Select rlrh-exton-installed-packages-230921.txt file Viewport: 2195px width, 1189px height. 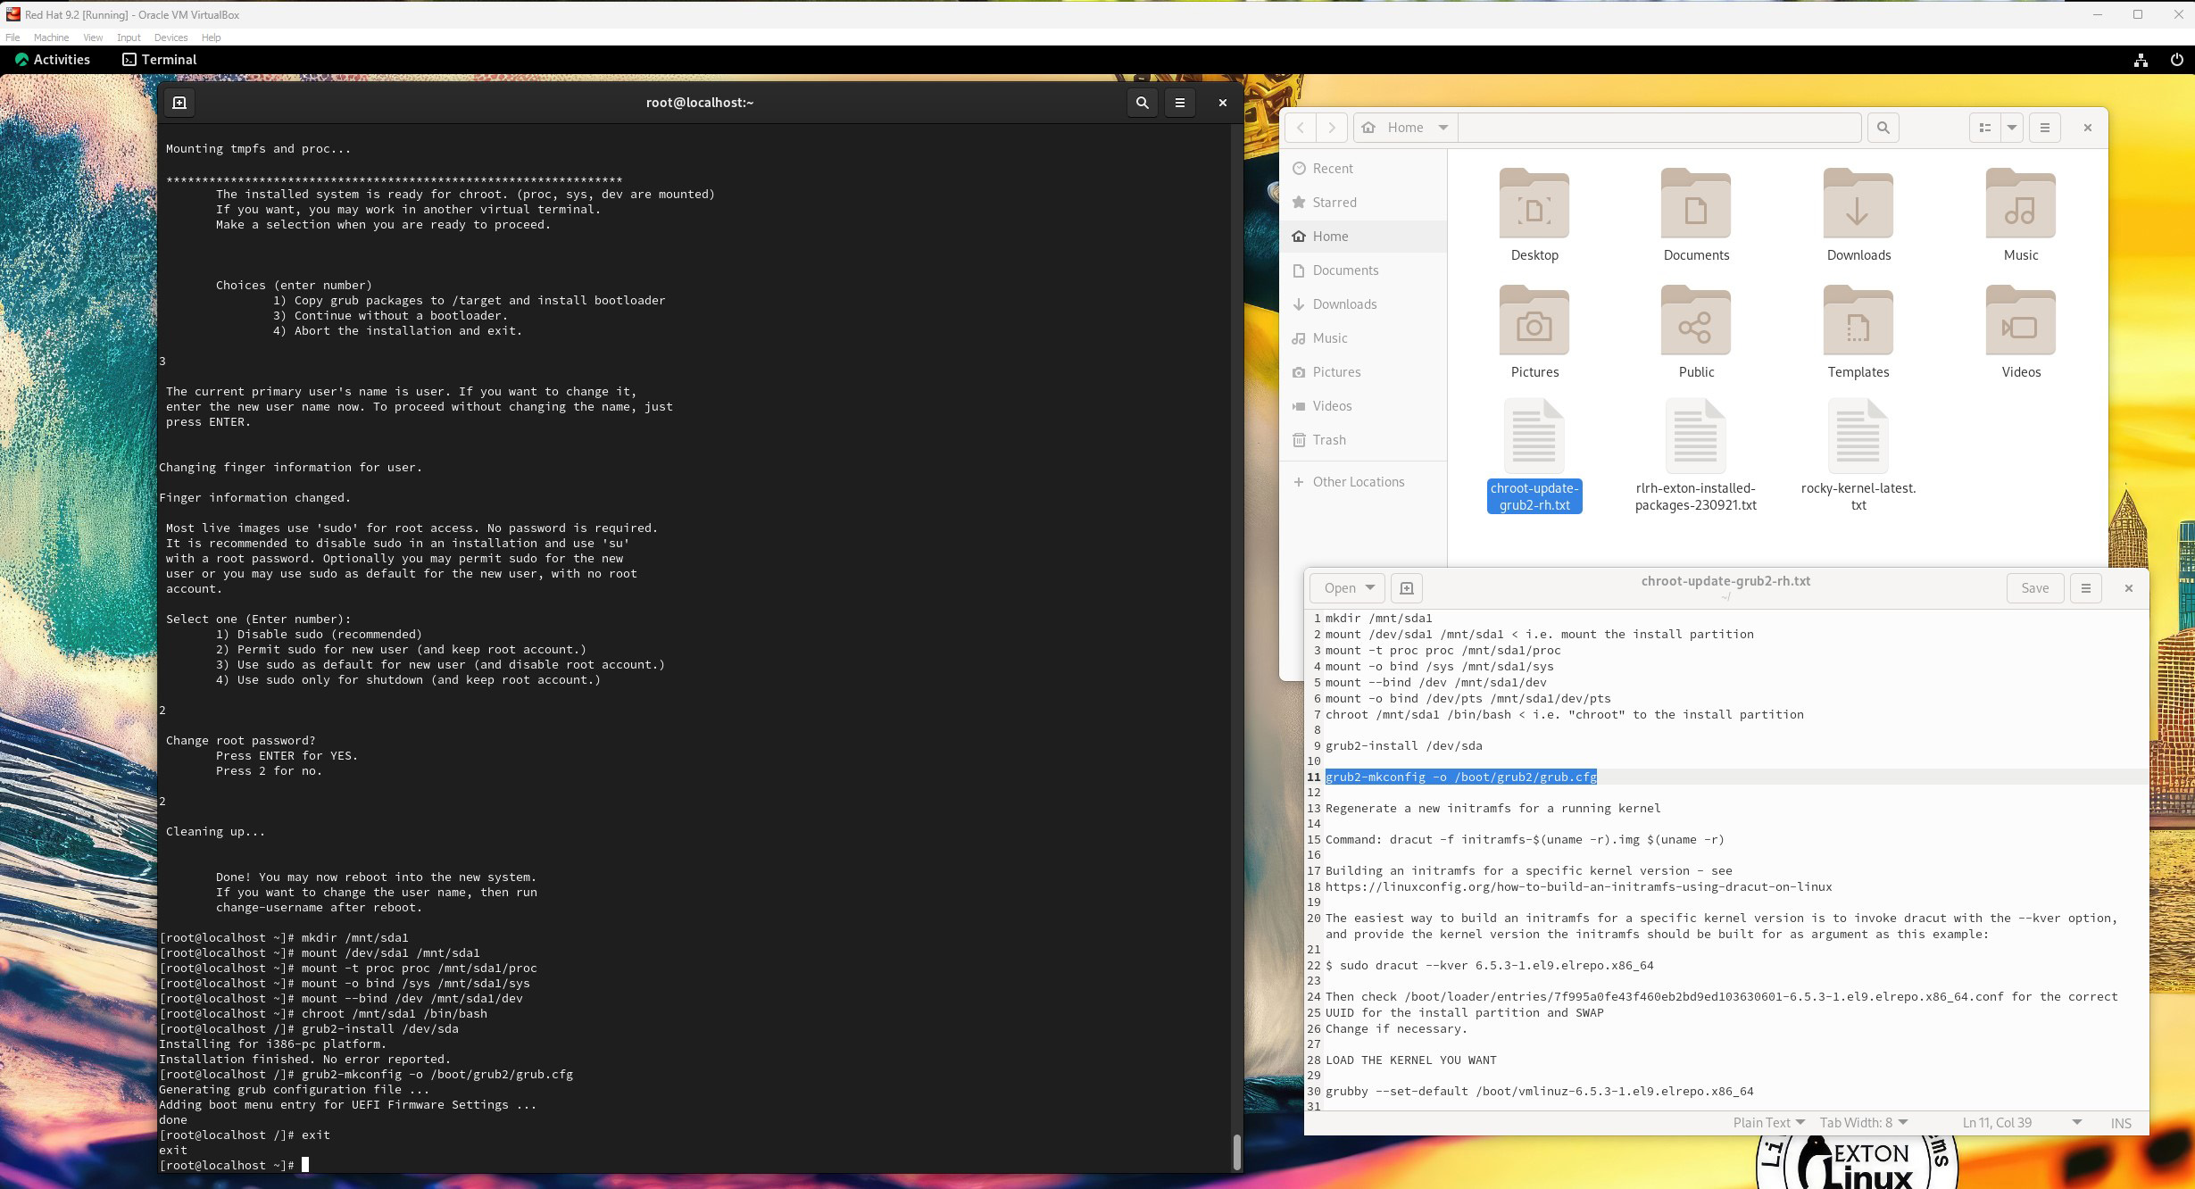pyautogui.click(x=1696, y=456)
